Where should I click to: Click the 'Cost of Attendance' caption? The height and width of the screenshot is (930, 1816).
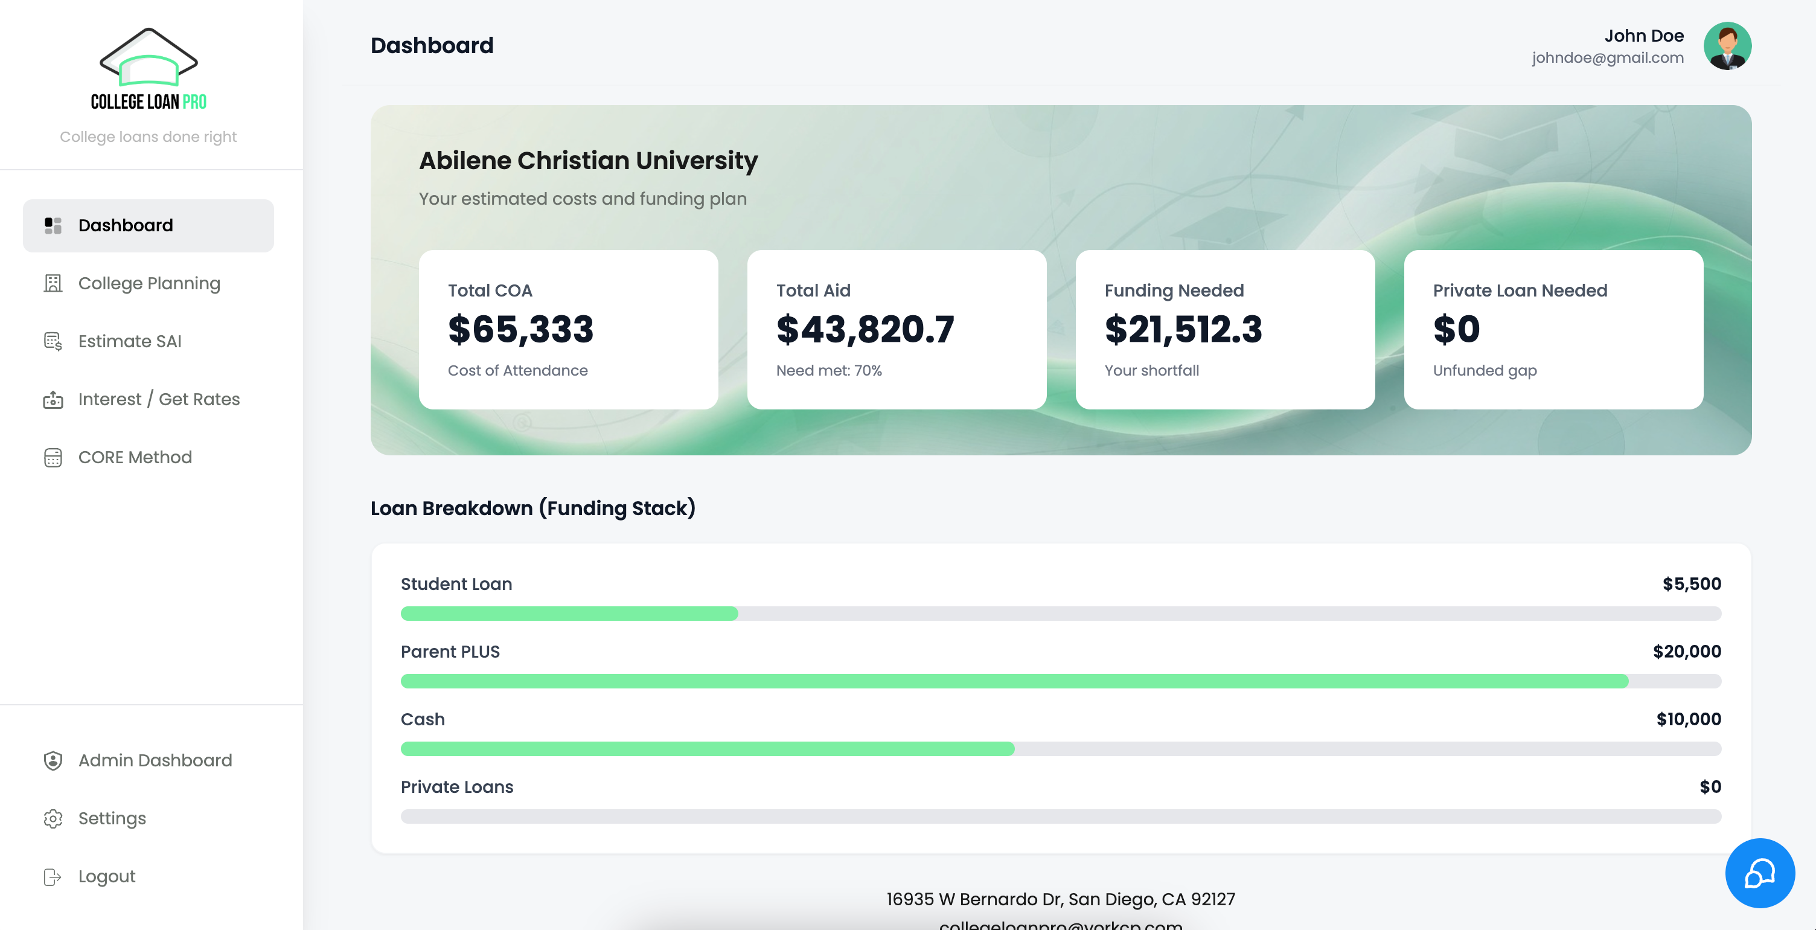(517, 370)
